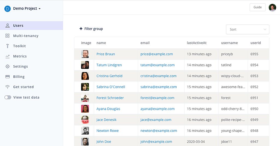Toggle the View test data switch
The image size is (280, 146).
click(x=8, y=97)
